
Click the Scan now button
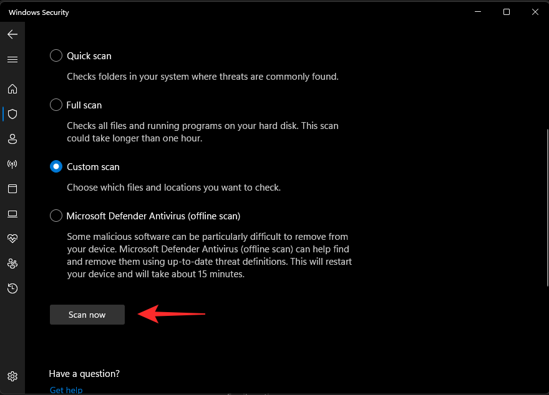87,315
